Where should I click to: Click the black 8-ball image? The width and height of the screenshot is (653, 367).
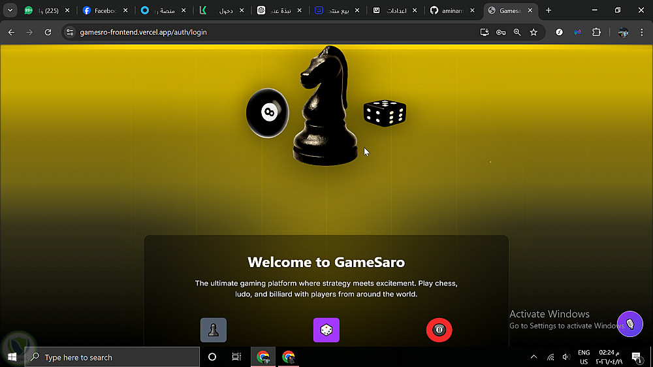[x=267, y=113]
